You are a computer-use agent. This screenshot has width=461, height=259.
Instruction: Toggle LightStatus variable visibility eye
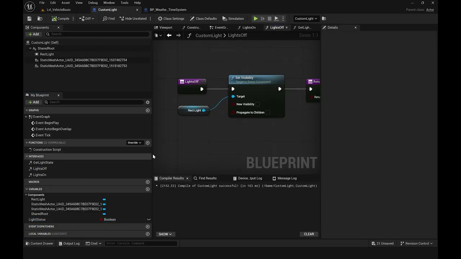(x=148, y=219)
